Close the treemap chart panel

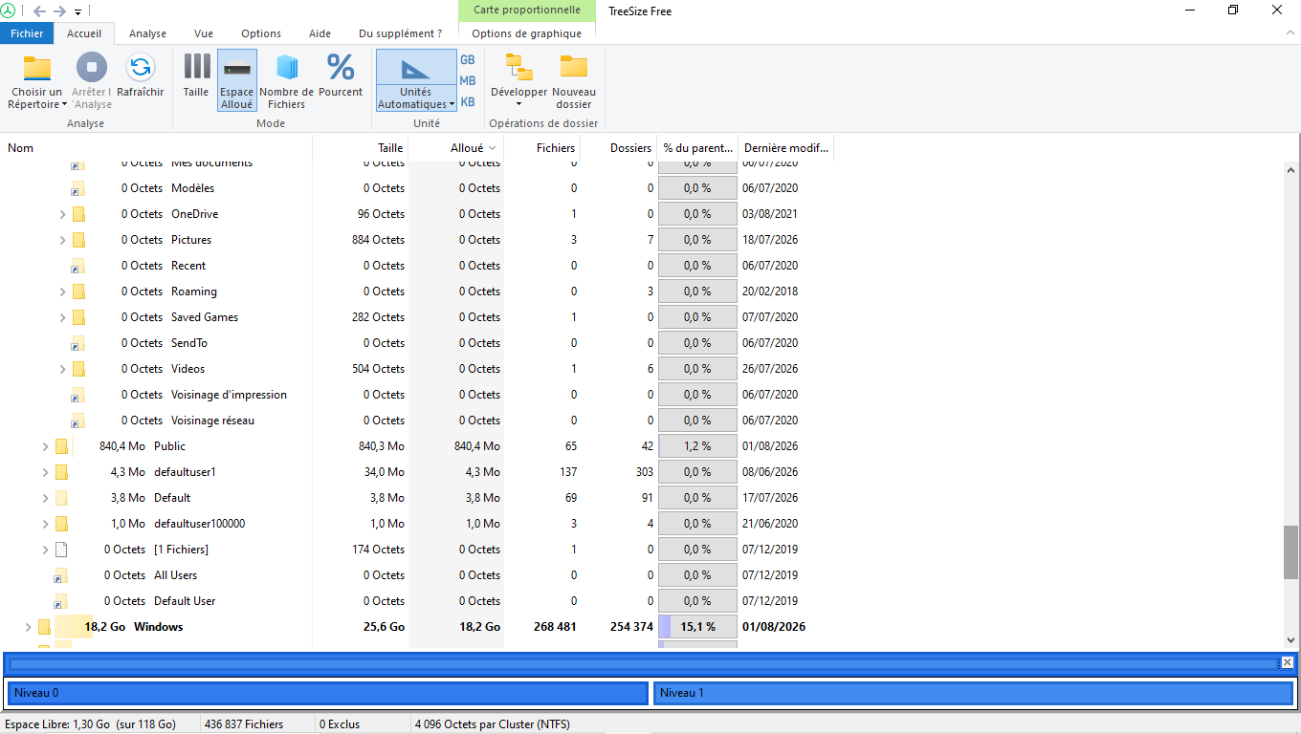[1287, 662]
